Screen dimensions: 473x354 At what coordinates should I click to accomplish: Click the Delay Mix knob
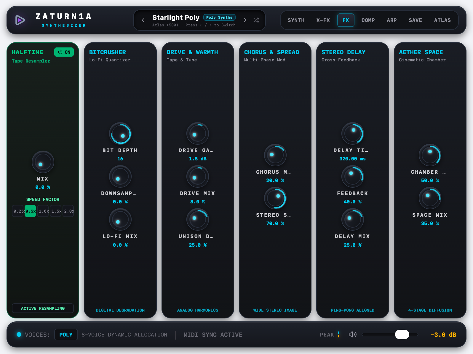point(353,219)
